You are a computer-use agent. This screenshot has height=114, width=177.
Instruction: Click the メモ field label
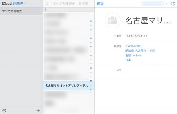click(x=119, y=70)
